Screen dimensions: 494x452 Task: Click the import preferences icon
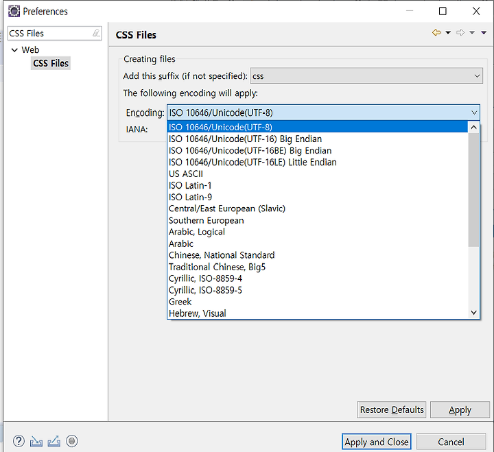tap(36, 441)
